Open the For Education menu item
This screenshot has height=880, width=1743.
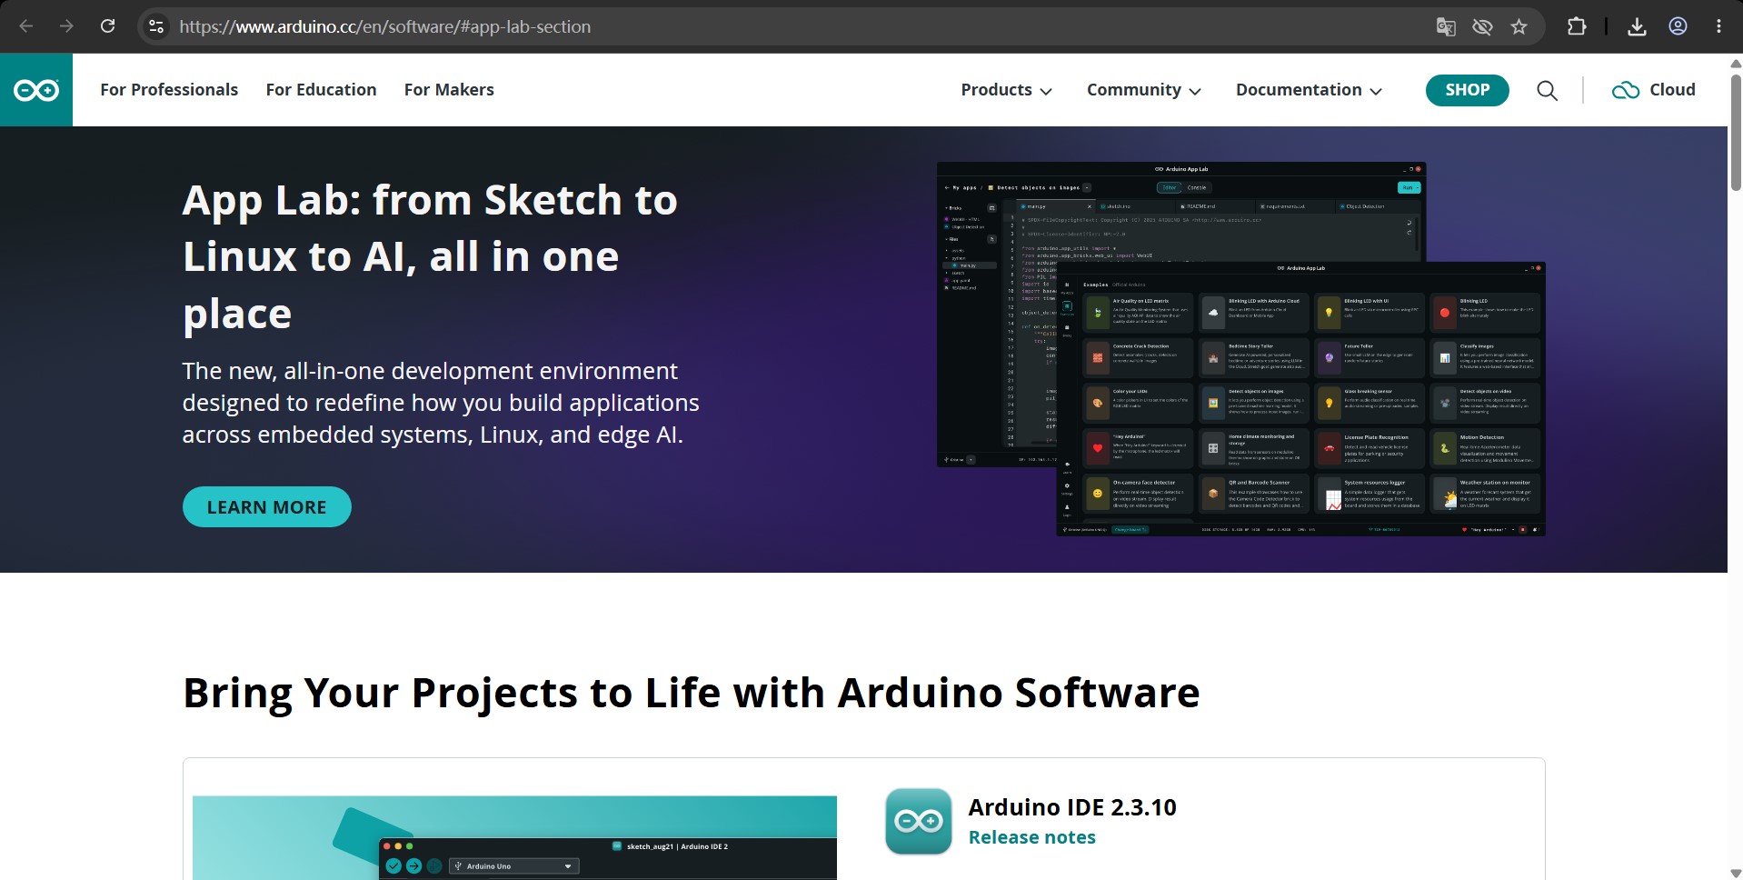pos(321,90)
